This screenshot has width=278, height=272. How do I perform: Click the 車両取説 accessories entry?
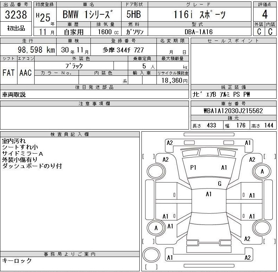point(14,95)
